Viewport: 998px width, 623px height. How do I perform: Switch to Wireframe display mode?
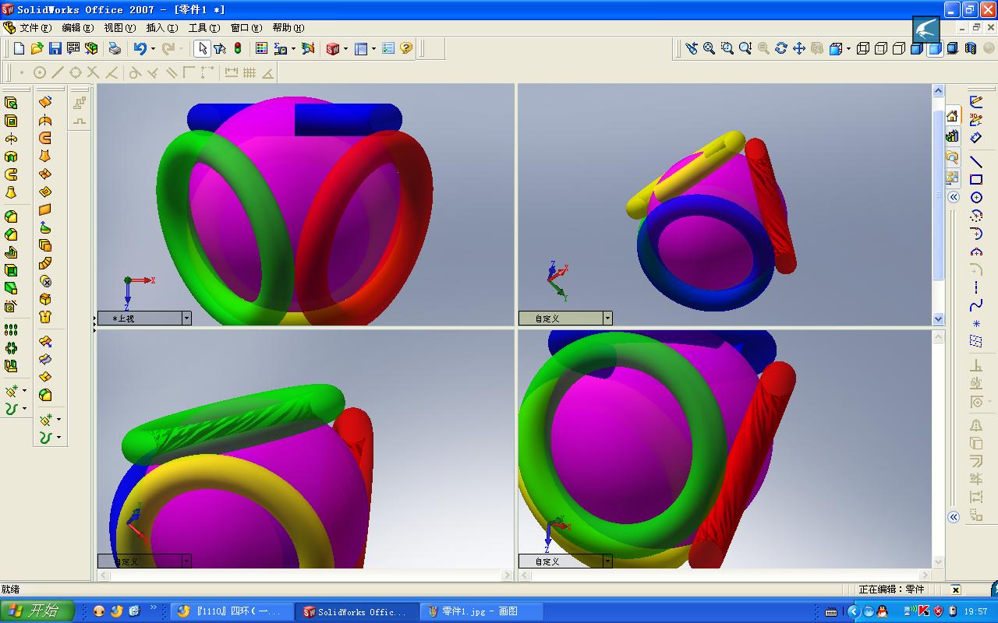[x=862, y=48]
